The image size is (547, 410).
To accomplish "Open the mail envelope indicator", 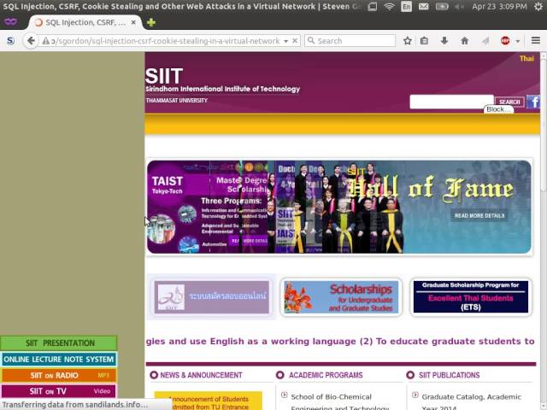I will pos(423,6).
